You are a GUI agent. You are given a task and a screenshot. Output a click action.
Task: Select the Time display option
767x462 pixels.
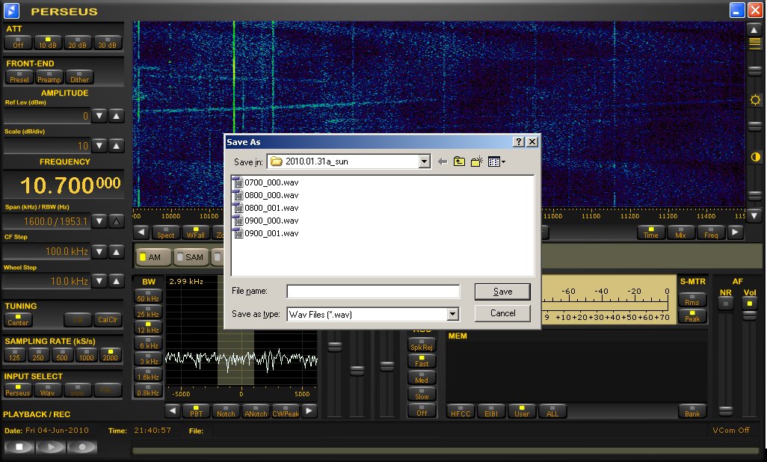pos(650,232)
